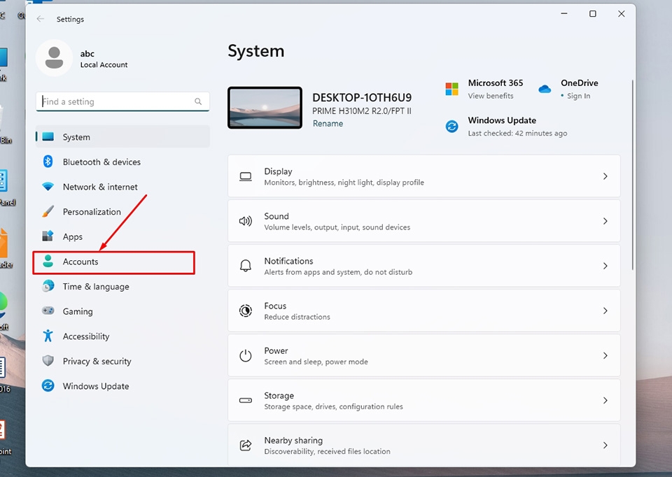
Task: Go back using the back arrow
Action: (x=41, y=19)
